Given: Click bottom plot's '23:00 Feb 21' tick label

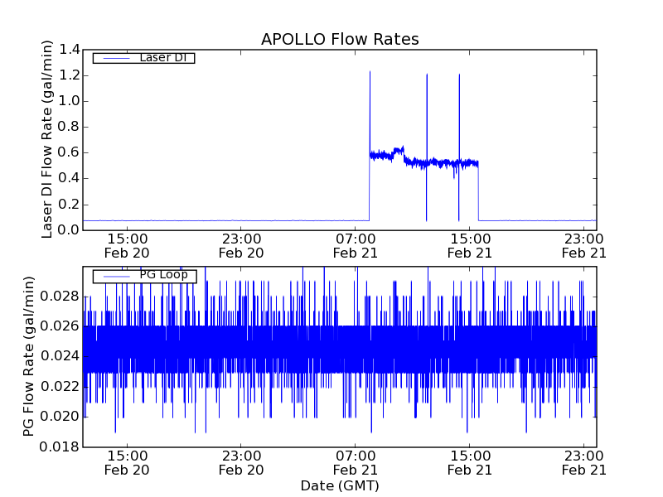Looking at the screenshot, I should [584, 463].
